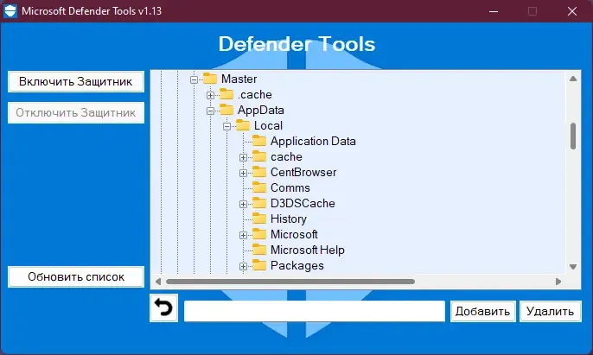Viewport: 593px width, 355px height.
Task: Click the horizontal scrollbar left arrow
Action: tap(158, 282)
